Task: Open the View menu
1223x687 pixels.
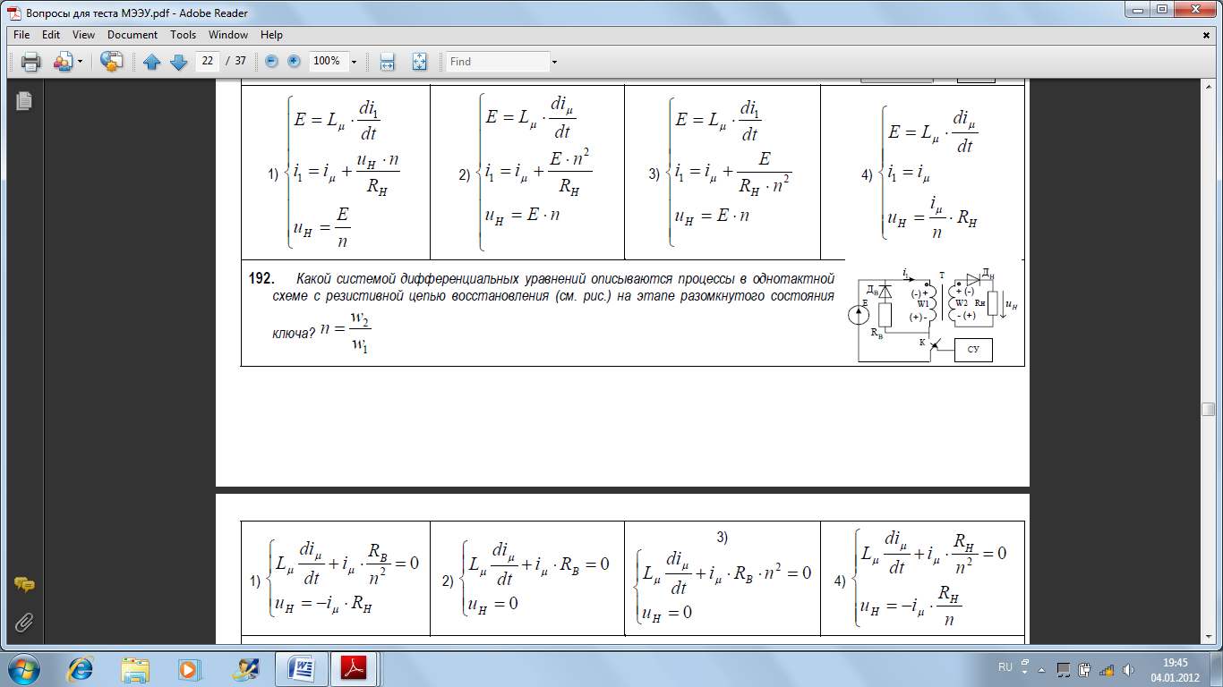Action: click(x=83, y=35)
